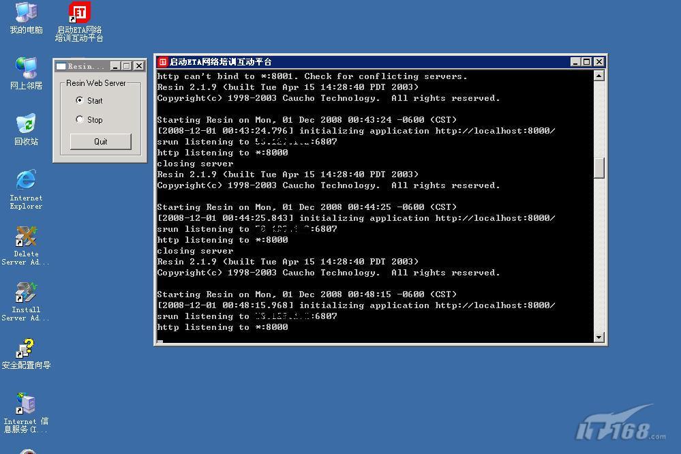Screen dimensions: 681x454
Task: Click the console scrollbar up arrow
Action: coord(599,76)
